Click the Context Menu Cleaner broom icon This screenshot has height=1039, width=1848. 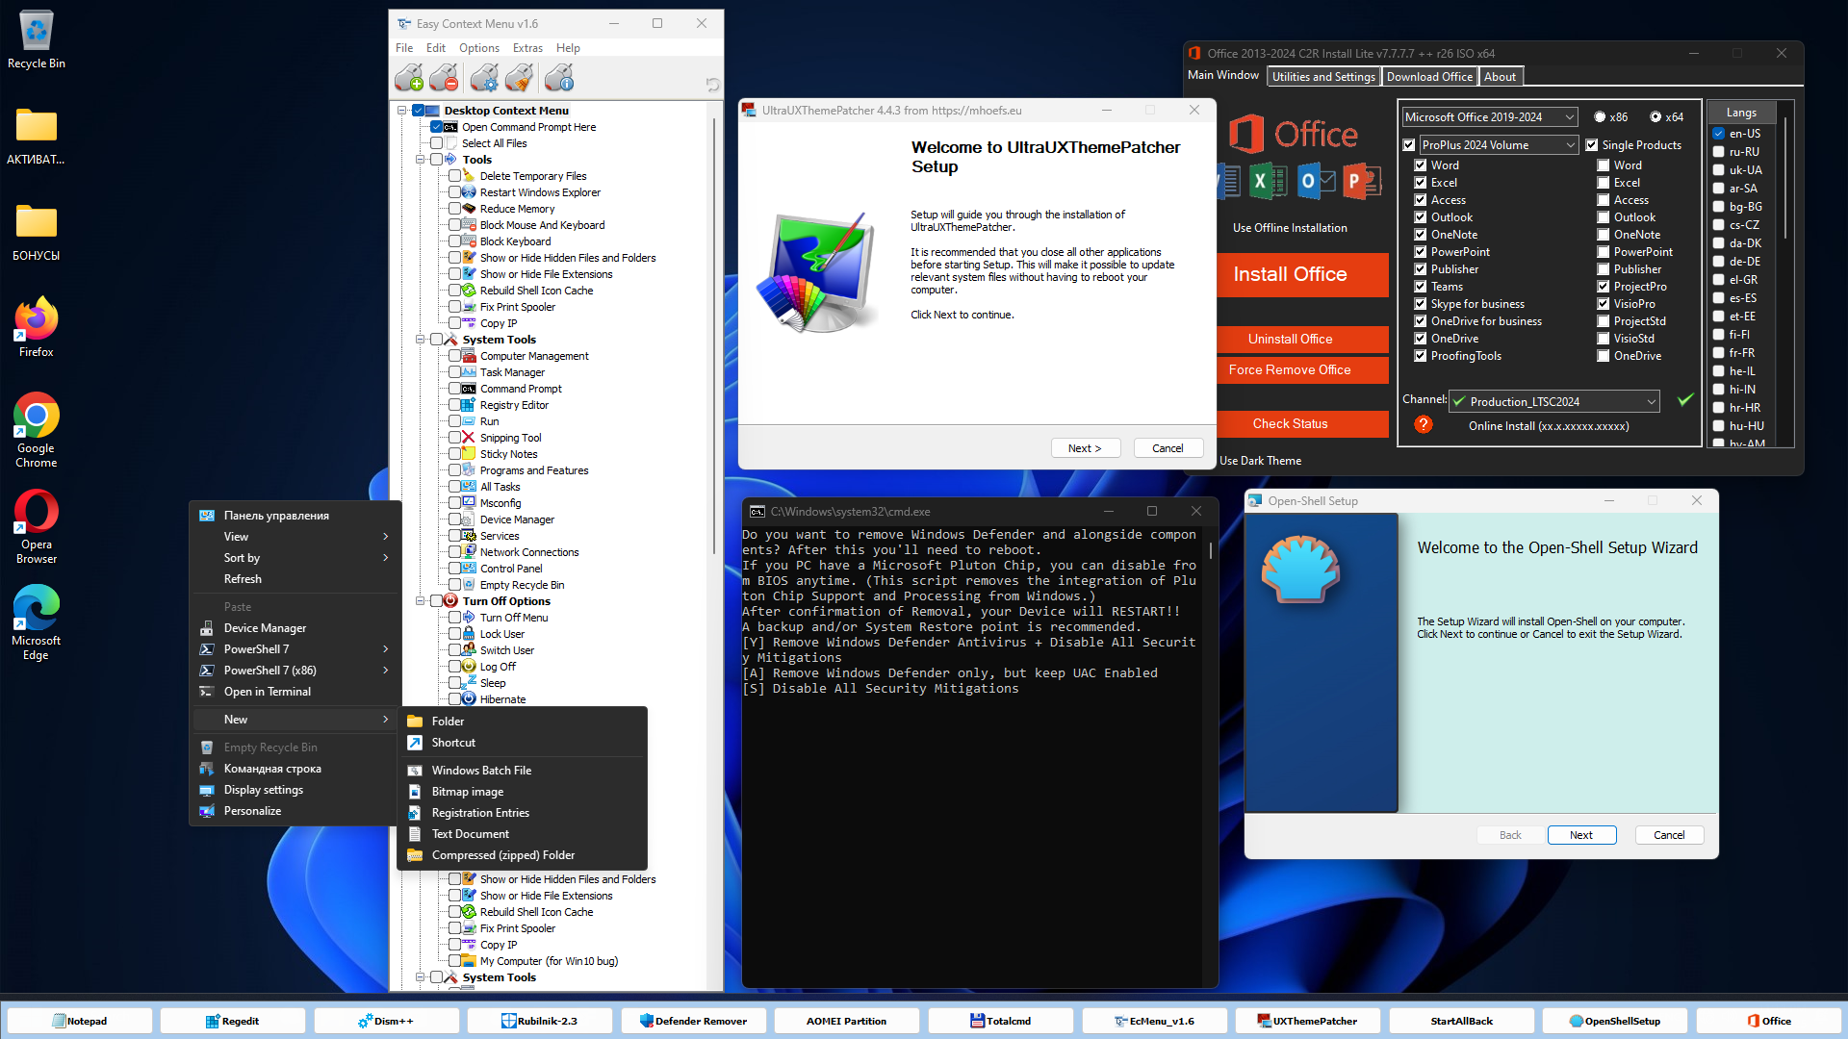pos(520,78)
